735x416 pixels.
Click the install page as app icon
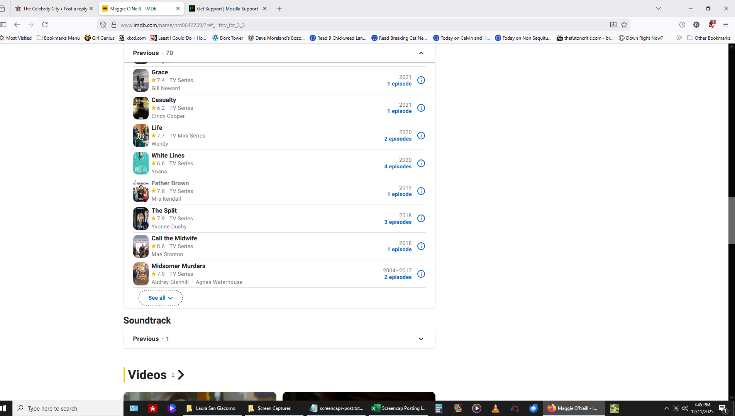(x=613, y=25)
